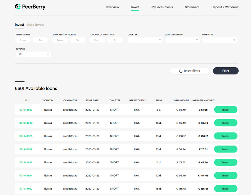Click loan amount € 72.81
The image size is (251, 195).
[x=181, y=162]
